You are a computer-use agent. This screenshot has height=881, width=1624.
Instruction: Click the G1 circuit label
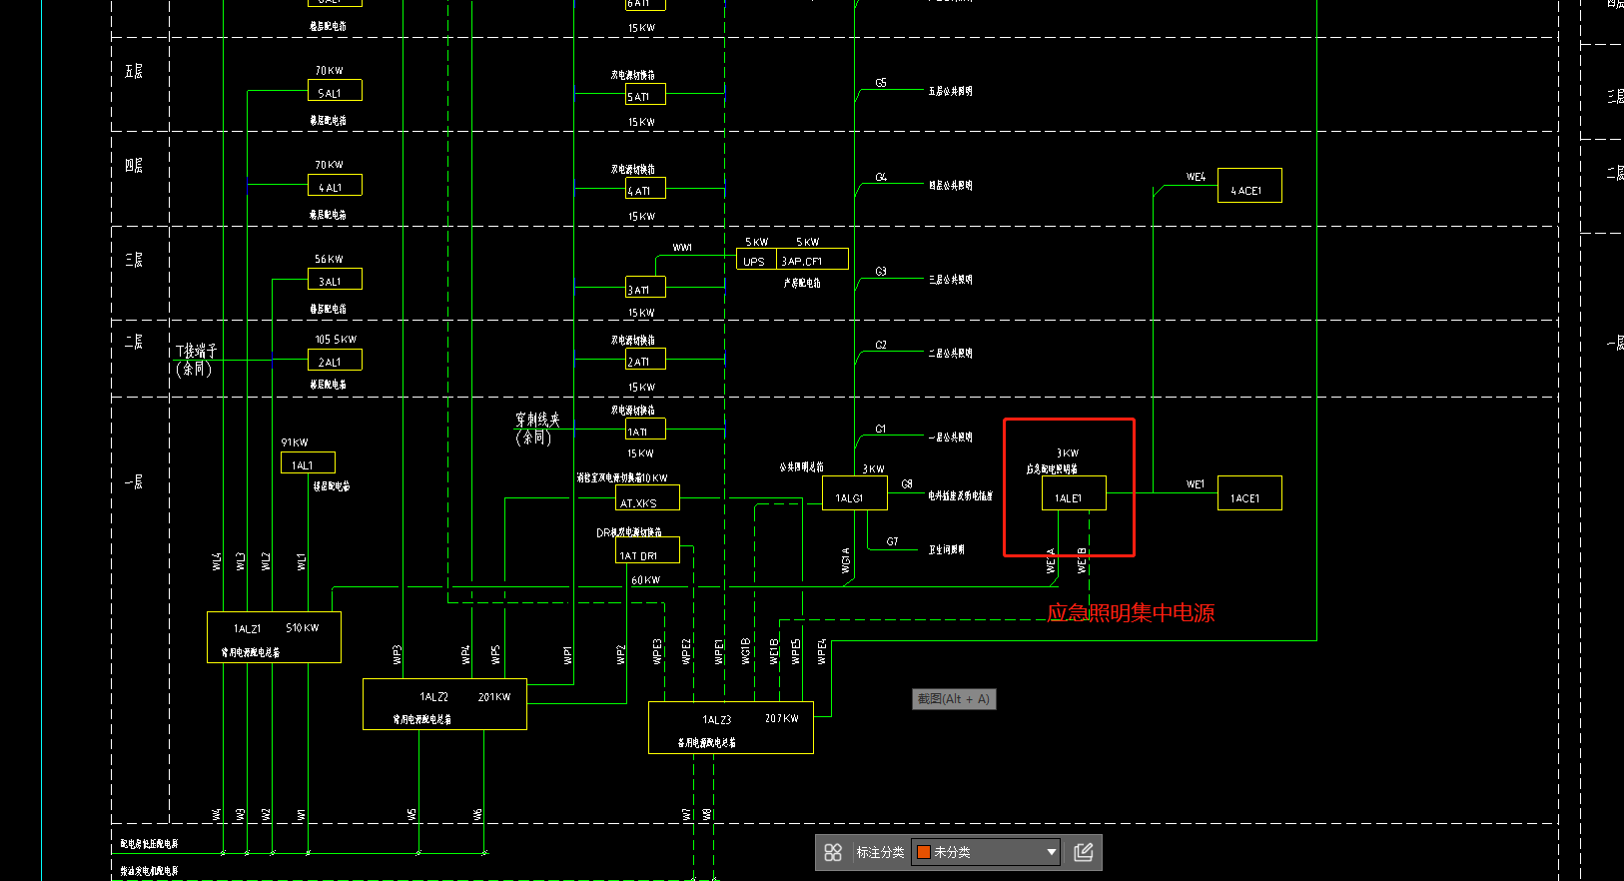[x=881, y=429]
